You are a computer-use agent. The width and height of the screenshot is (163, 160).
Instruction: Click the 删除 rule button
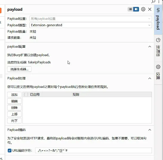click(x=14, y=107)
